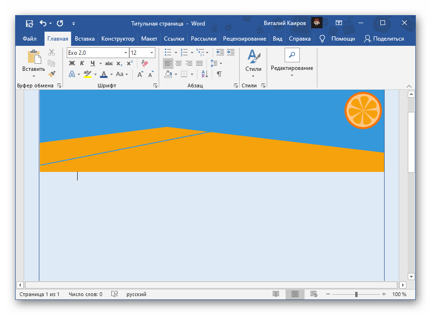Screen dimensions: 431x315
Task: Click the yellow text highlight color button
Action: click(87, 74)
